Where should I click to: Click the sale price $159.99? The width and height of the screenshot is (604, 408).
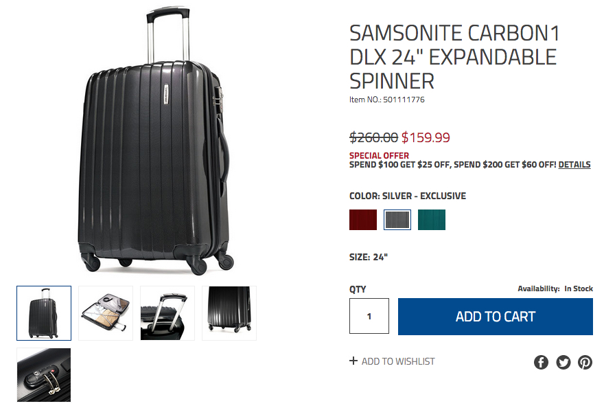click(x=426, y=137)
